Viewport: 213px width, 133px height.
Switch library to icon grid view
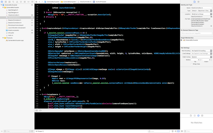click(182, 131)
